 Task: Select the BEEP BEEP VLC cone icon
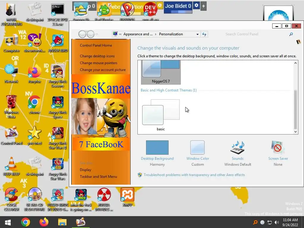pyautogui.click(x=11, y=166)
